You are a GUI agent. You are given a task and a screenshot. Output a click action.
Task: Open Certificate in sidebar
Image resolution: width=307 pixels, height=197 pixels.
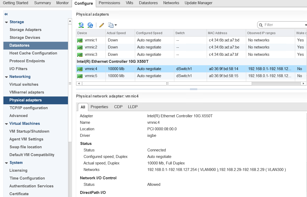(x=19, y=194)
